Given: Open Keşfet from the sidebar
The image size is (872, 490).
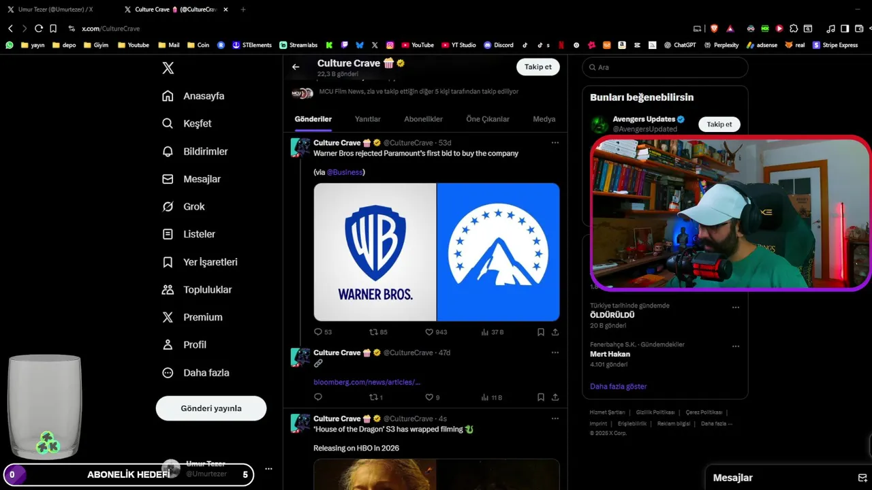Looking at the screenshot, I should point(187,124).
